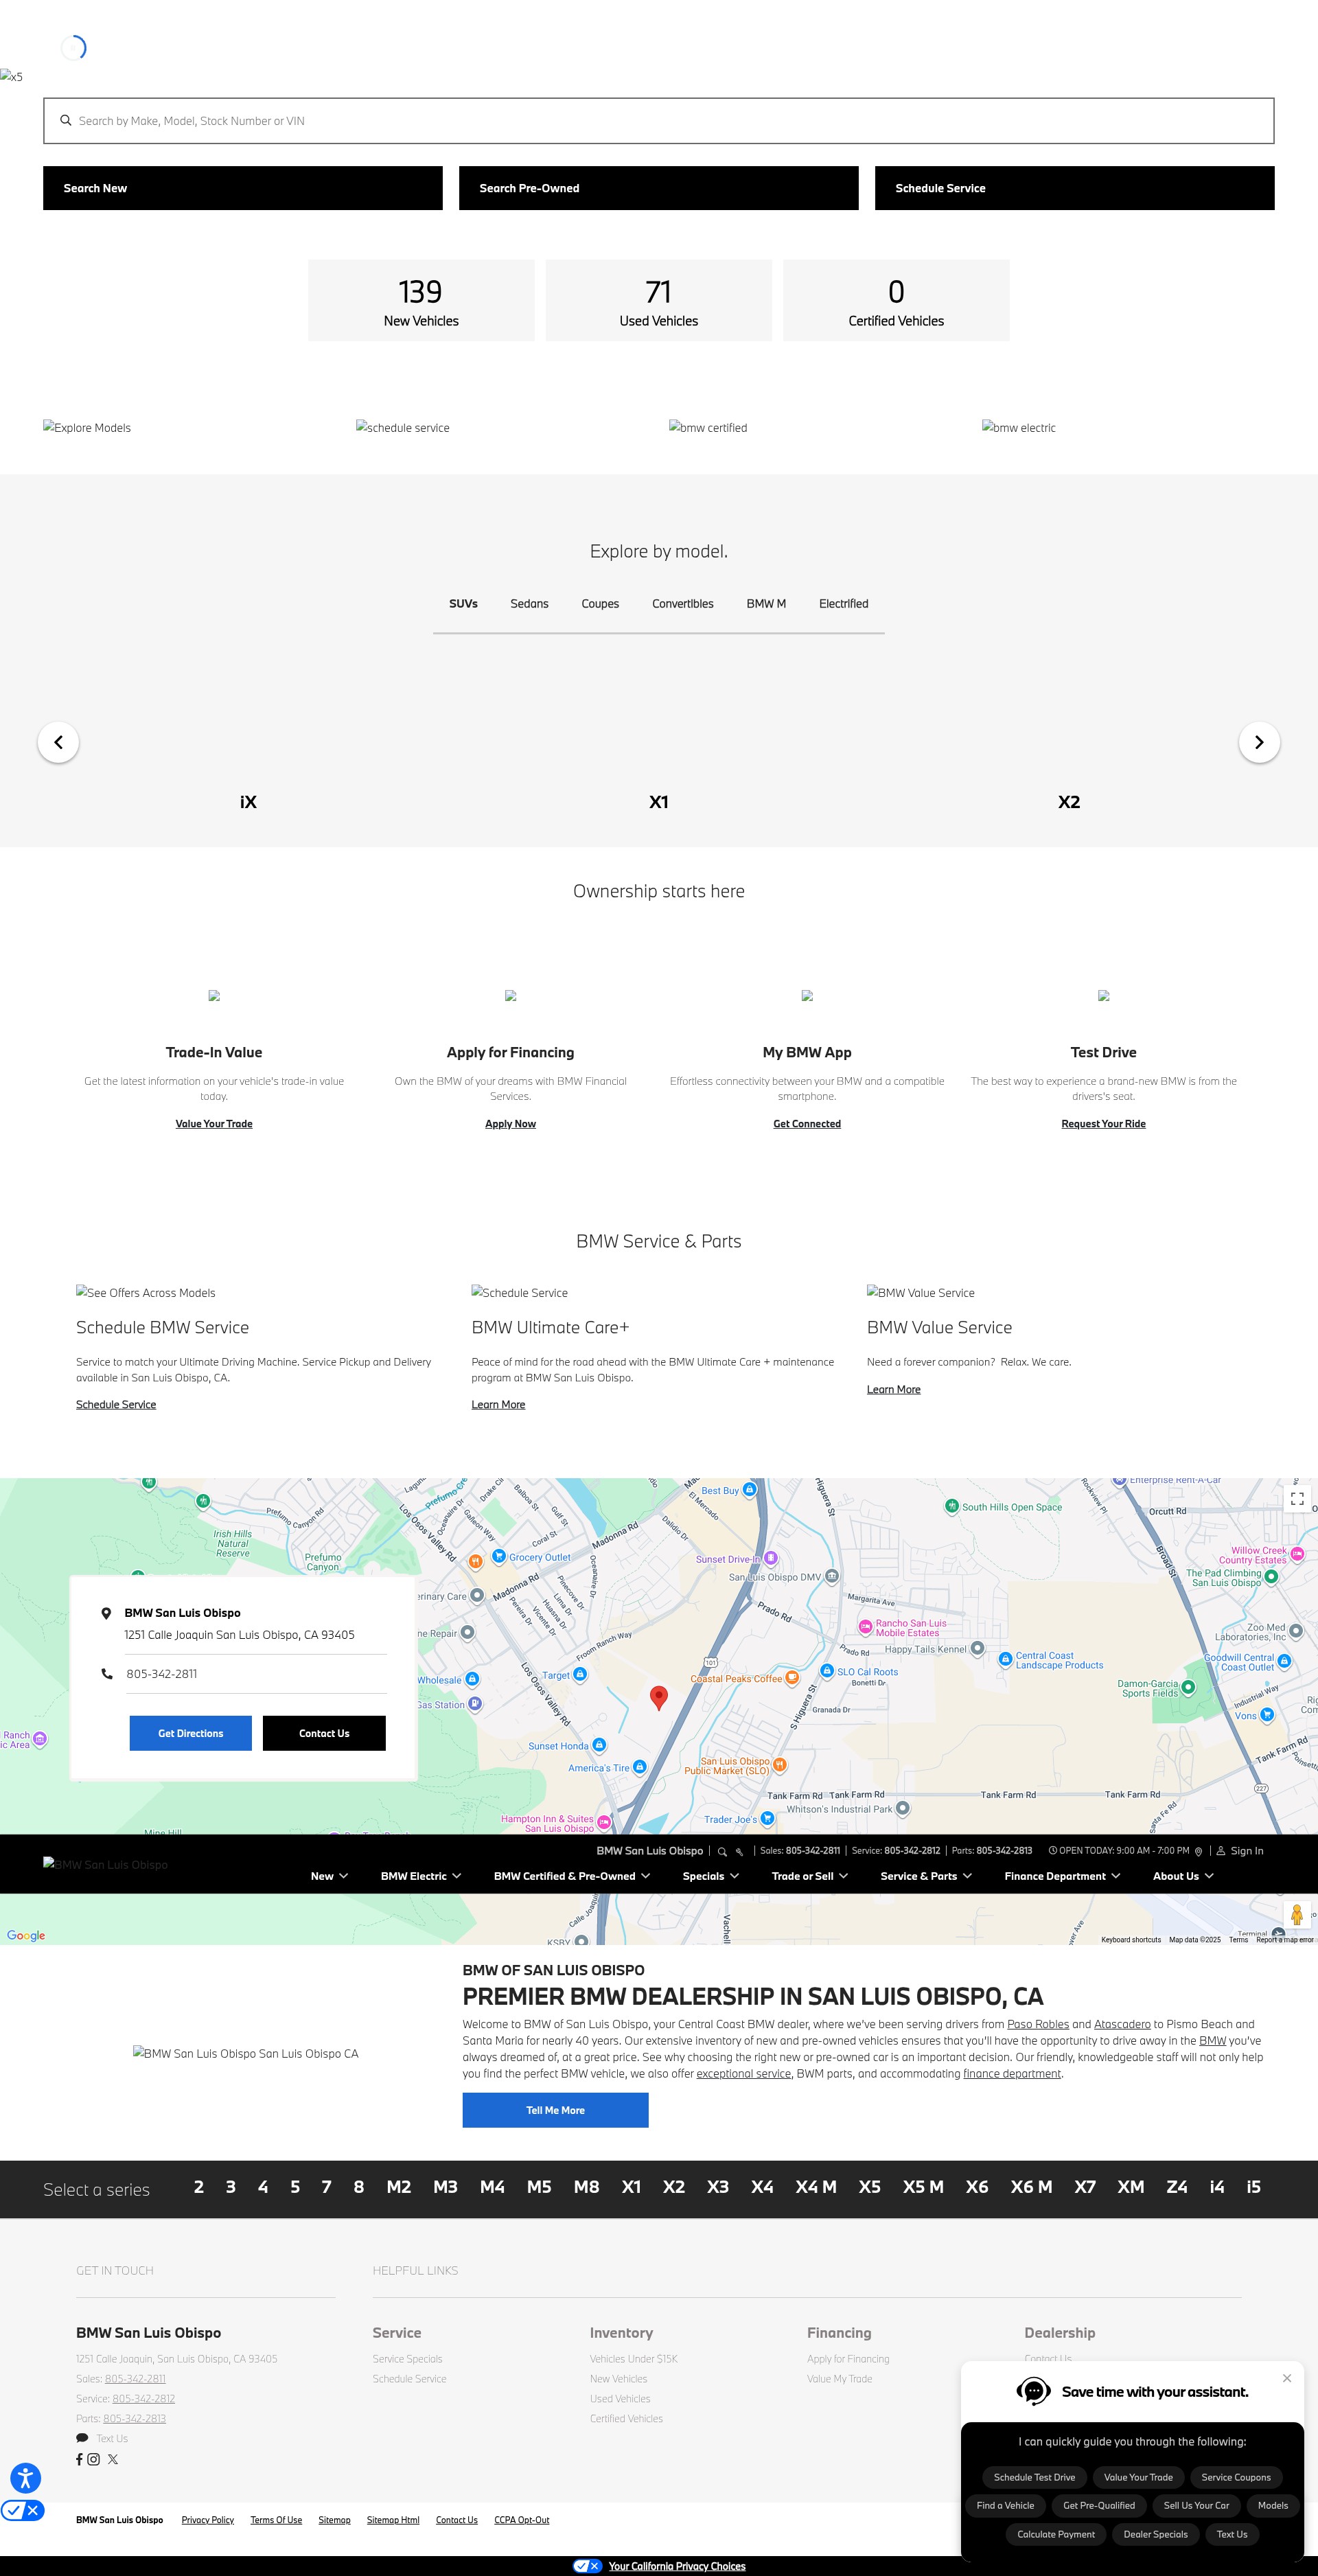Screen dimensions: 1318x2576
Task: Click the 139 New Vehicles card
Action: [x=421, y=300]
